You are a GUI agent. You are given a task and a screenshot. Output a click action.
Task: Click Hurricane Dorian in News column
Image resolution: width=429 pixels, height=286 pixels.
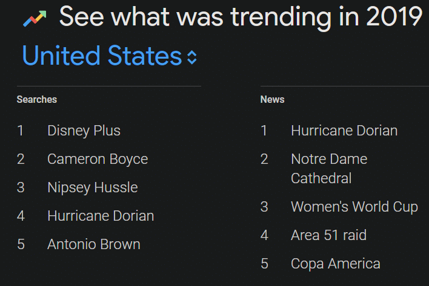click(344, 131)
